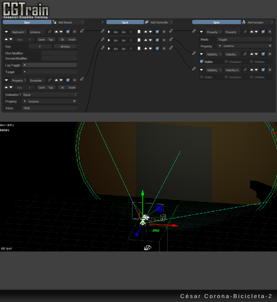277x302 pixels.
Task: Click the All Keys button
Action: (65, 47)
